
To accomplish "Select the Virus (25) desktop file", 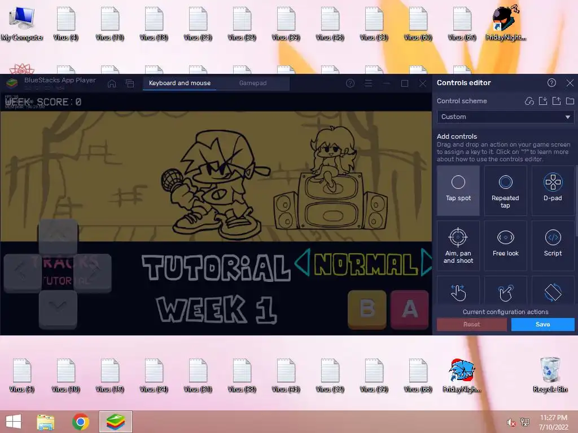I will click(198, 24).
